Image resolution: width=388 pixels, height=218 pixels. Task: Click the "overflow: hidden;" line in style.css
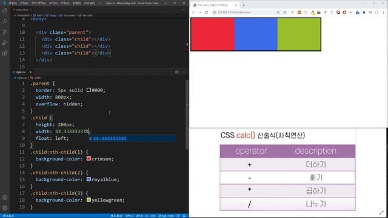(x=59, y=104)
